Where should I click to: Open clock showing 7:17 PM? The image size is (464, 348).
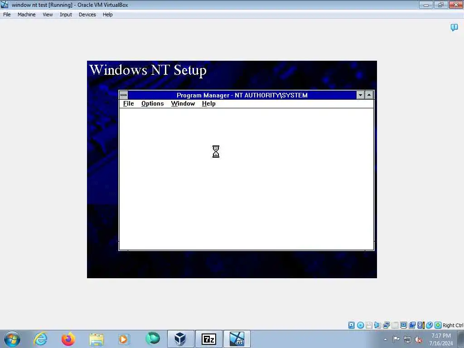(441, 339)
